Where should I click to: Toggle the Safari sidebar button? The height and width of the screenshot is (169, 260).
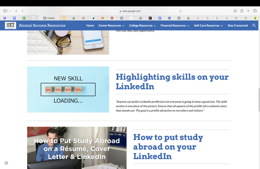(x=5, y=11)
